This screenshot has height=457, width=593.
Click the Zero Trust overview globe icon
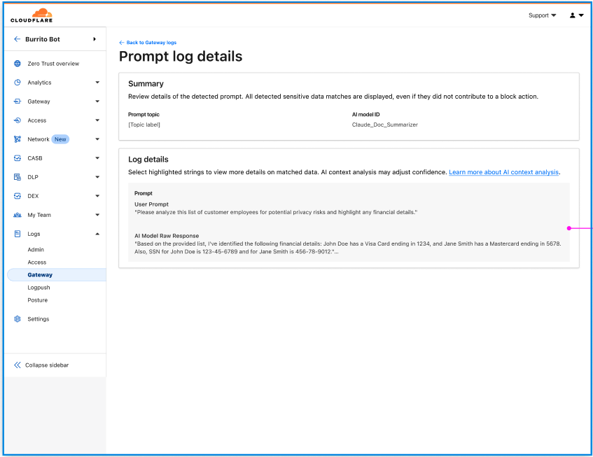18,64
